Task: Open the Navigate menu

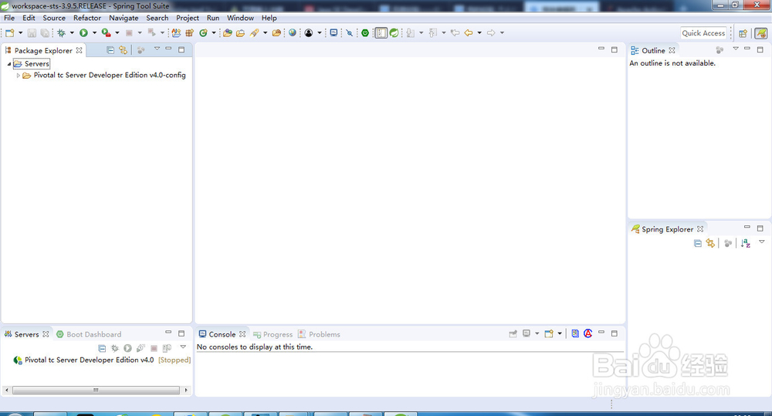Action: coord(124,18)
